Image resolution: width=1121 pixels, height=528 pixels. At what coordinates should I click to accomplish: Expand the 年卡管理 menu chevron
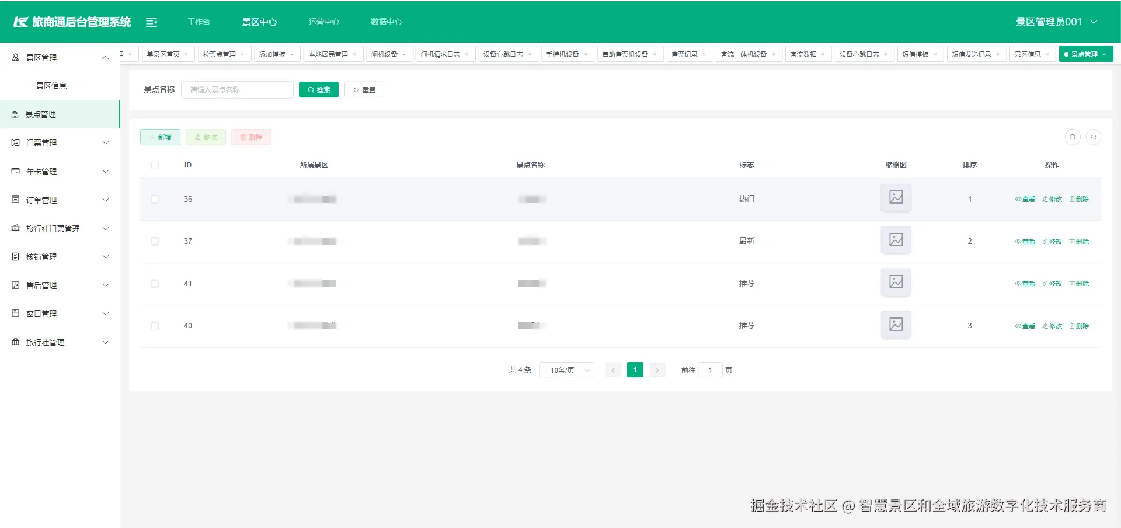[x=106, y=172]
